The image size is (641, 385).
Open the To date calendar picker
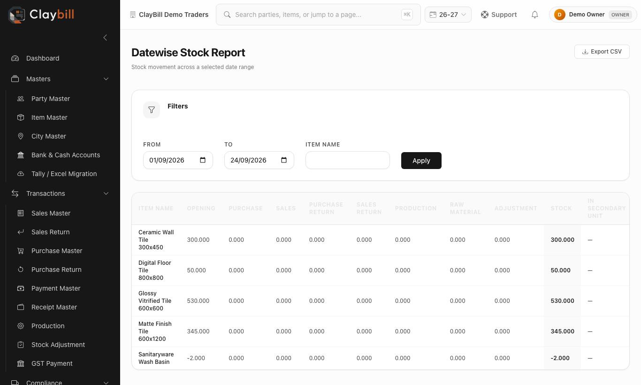(x=284, y=160)
